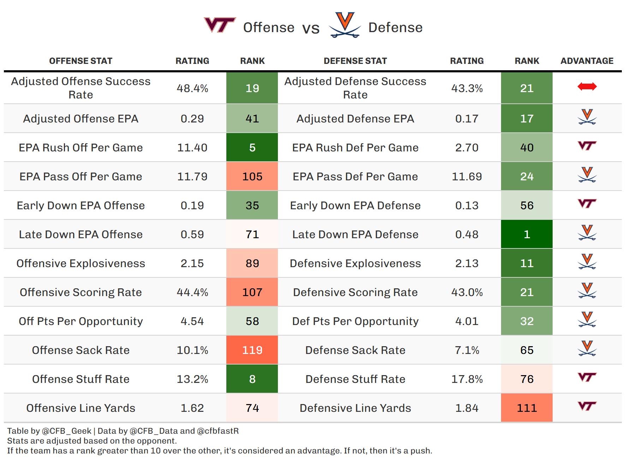625x463 pixels.
Task: Click the Virginia advantage logo for Late Down EPA
Action: coord(587,233)
